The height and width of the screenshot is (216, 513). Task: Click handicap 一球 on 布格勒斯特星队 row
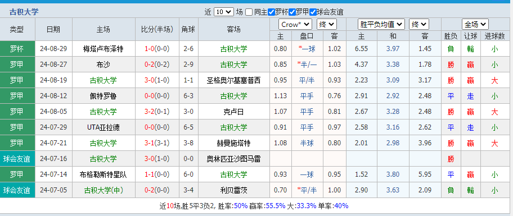pyautogui.click(x=307, y=174)
